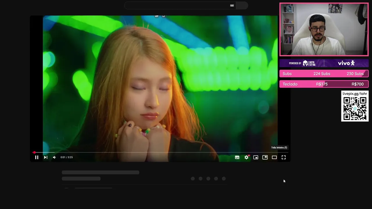Switch to picture-in-picture view
Viewport: 372px width, 209px height.
point(265,157)
